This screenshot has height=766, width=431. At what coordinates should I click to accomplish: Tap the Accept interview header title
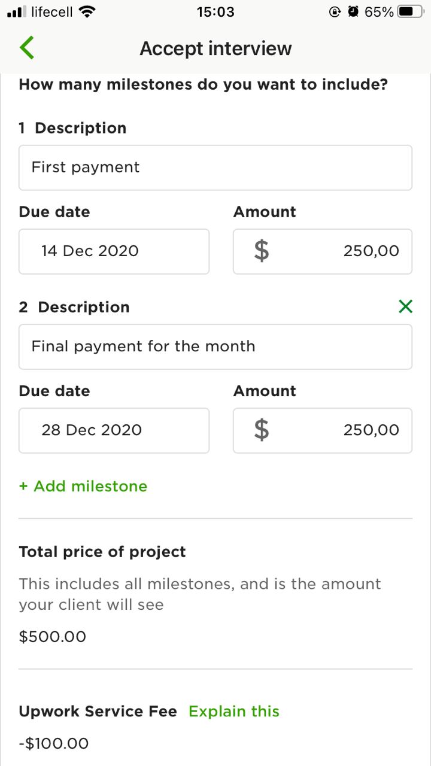215,48
